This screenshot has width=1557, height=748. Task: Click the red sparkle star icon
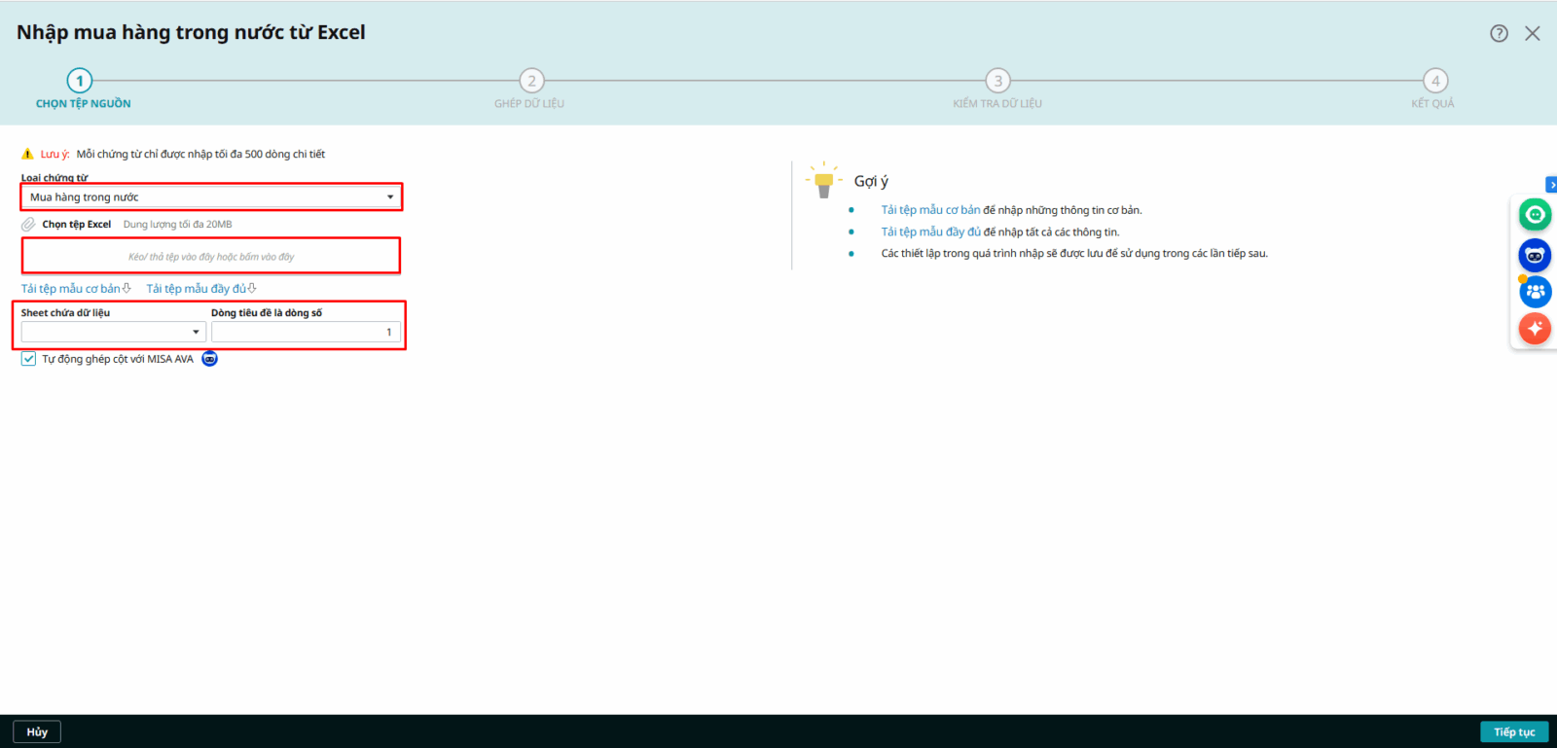(1535, 329)
